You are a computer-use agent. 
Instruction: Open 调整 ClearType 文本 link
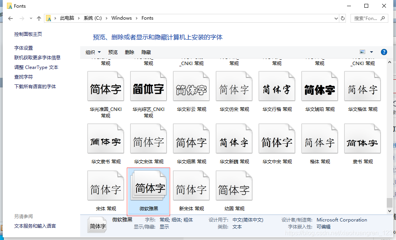(36, 67)
